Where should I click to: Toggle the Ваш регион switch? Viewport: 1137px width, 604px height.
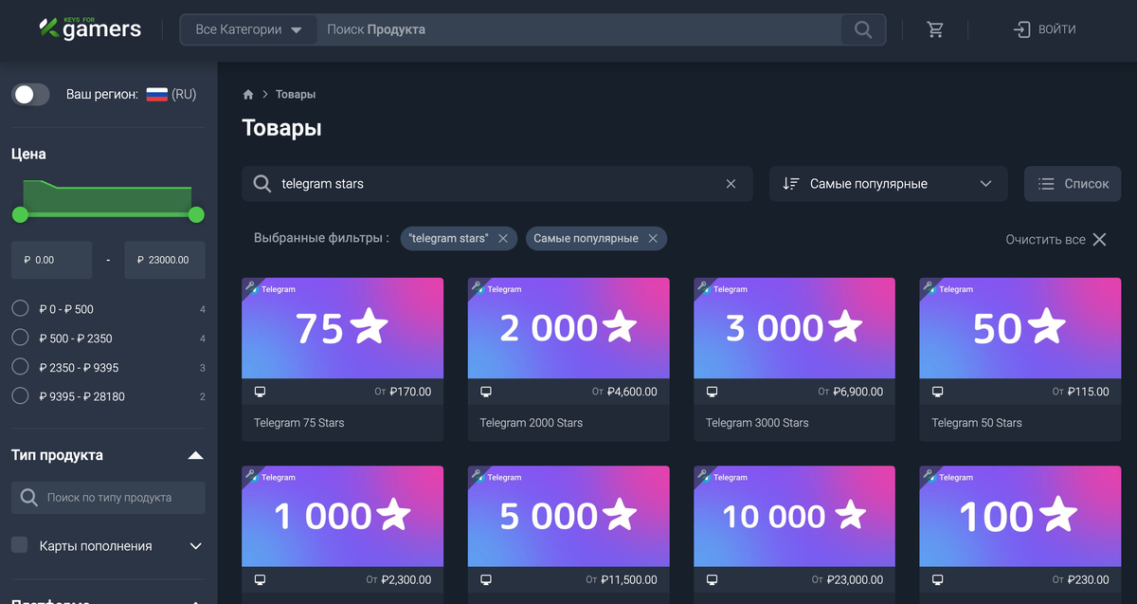[x=30, y=95]
